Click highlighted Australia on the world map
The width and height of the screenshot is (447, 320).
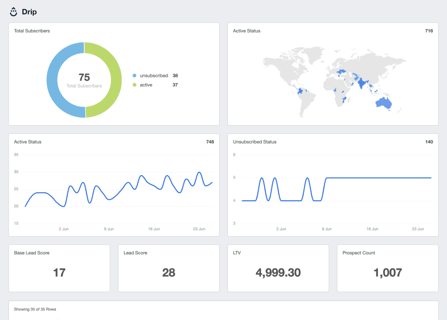[383, 104]
